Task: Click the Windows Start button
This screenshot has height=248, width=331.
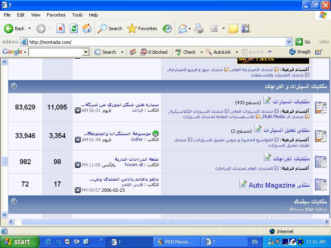Action: 17,242
